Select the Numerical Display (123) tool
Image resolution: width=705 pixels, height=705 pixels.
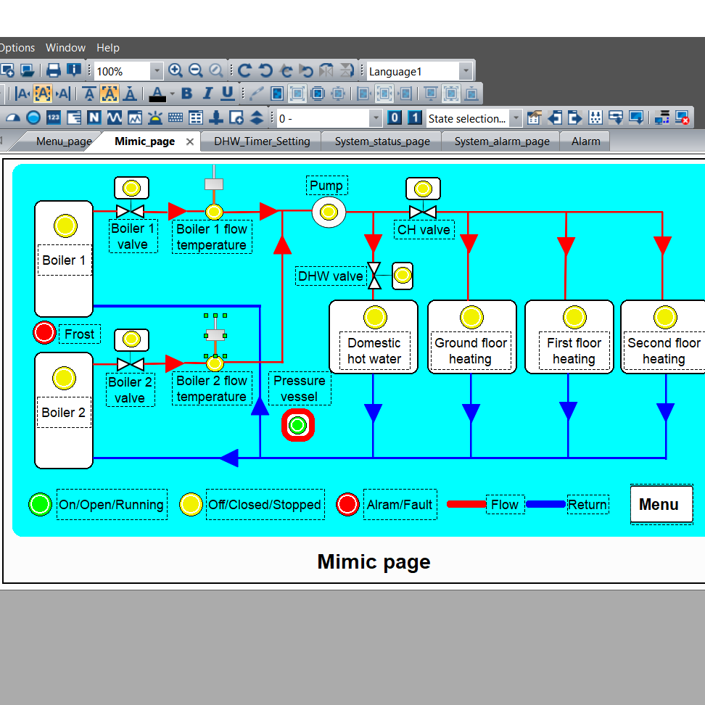(x=52, y=117)
